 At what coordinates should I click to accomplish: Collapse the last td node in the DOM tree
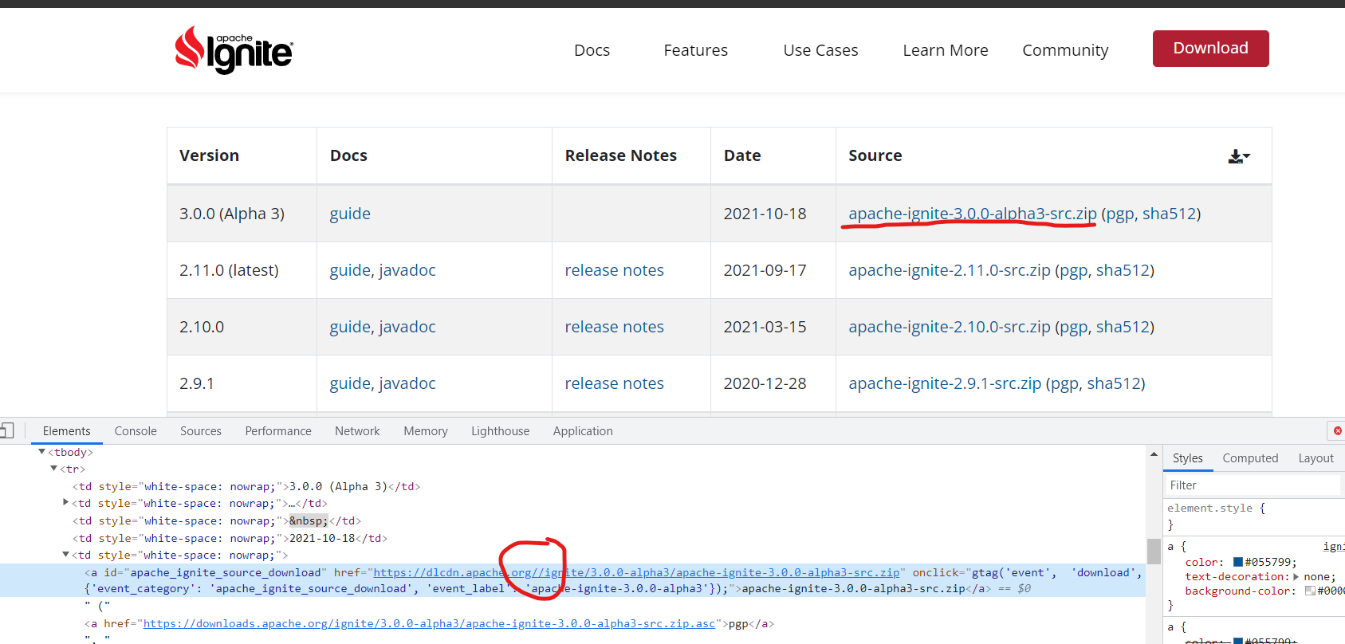[65, 555]
